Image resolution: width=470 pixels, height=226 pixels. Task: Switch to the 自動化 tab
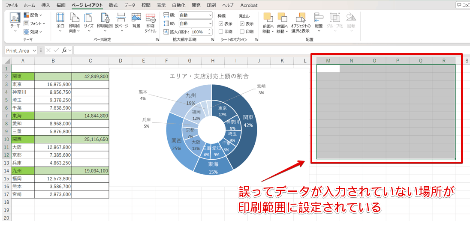(179, 5)
